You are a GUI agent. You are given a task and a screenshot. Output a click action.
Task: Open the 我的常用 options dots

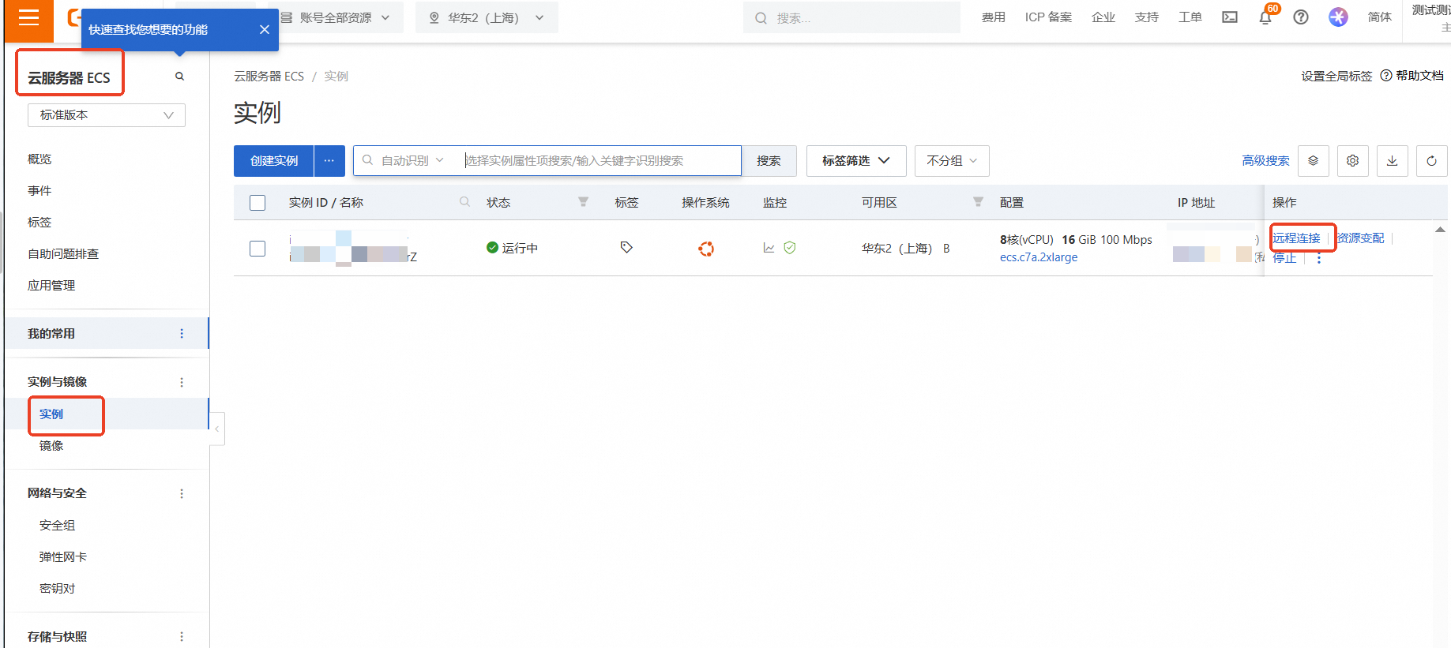click(182, 334)
